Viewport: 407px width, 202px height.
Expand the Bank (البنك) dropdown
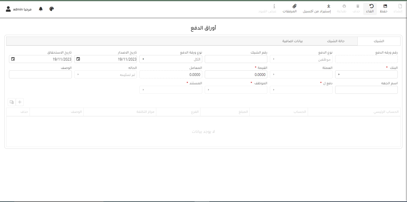(x=339, y=74)
